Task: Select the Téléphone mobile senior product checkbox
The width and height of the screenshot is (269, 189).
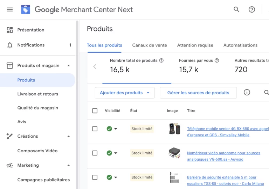Action: pos(95,129)
